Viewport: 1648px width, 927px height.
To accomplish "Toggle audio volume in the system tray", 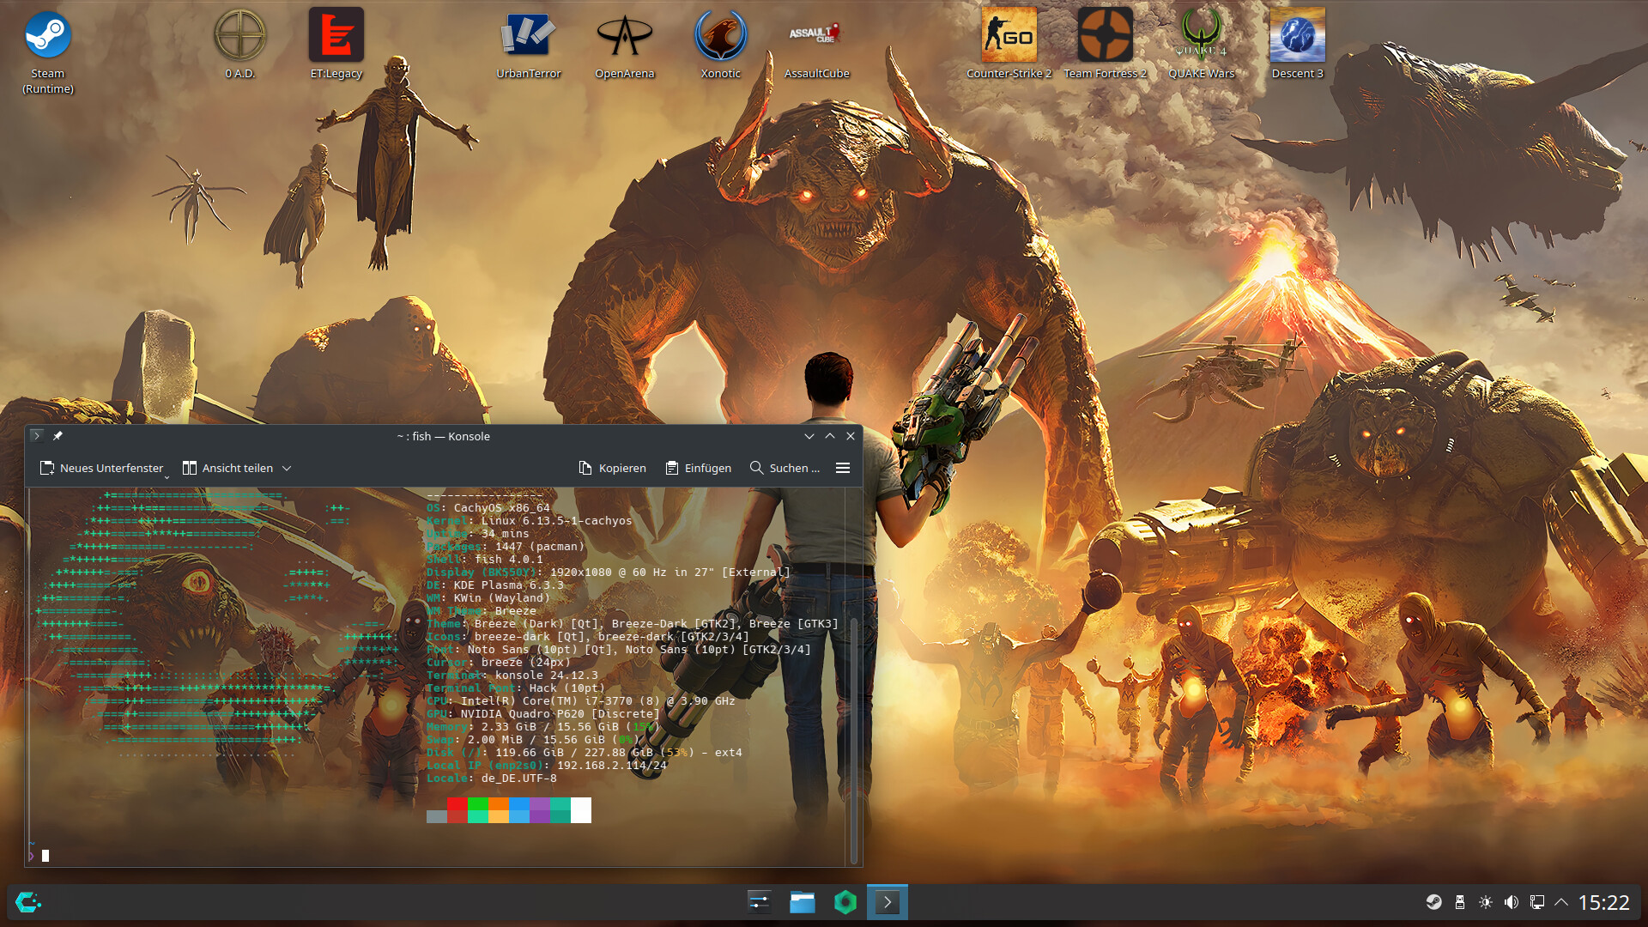I will [1512, 902].
